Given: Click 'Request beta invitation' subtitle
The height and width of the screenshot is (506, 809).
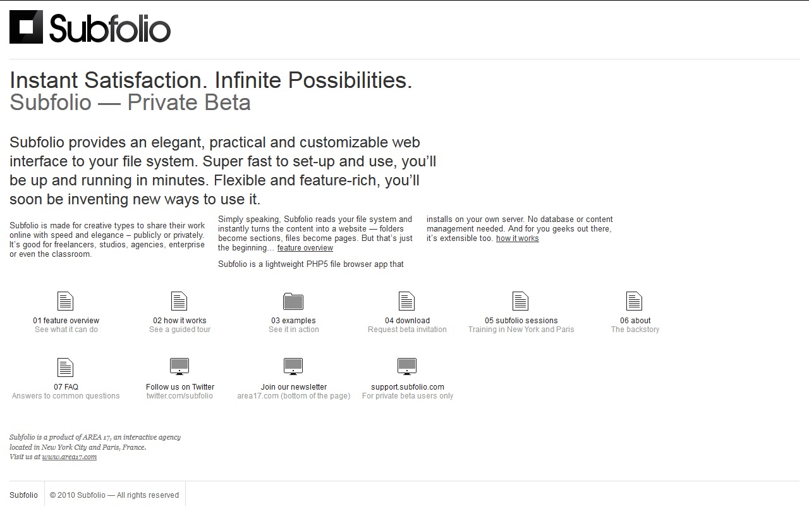Looking at the screenshot, I should point(407,330).
